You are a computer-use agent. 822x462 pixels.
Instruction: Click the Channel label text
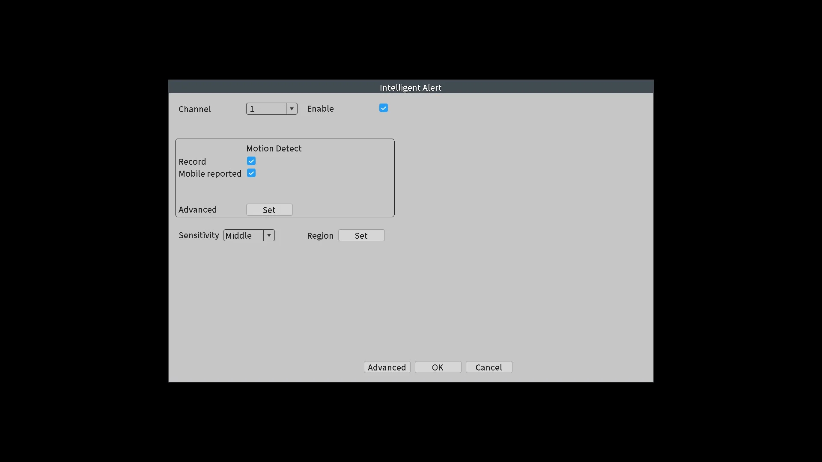pyautogui.click(x=195, y=109)
